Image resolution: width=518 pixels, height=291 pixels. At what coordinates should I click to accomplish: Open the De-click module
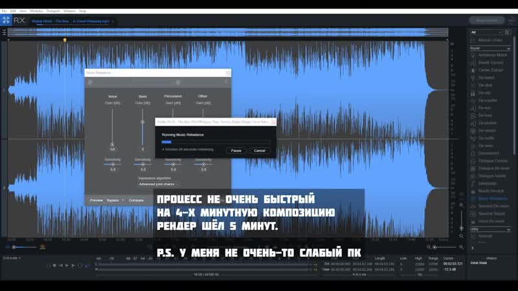pos(485,85)
